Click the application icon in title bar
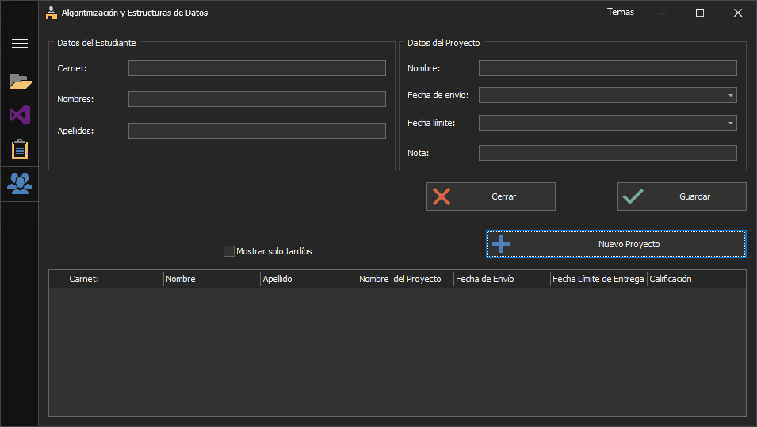This screenshot has width=757, height=427. click(52, 13)
